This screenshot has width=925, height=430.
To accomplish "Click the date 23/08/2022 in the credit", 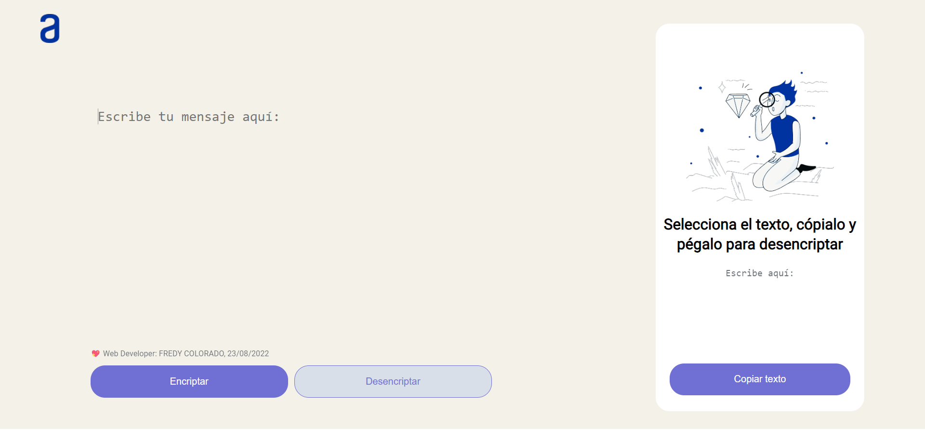I will [248, 354].
